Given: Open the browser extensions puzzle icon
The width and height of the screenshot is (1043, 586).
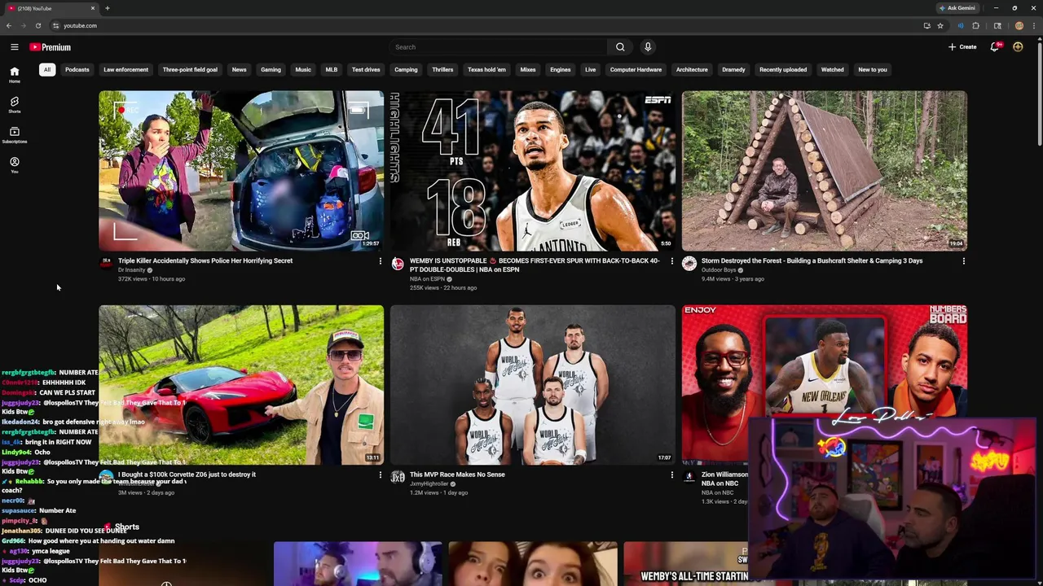Looking at the screenshot, I should click(x=975, y=26).
